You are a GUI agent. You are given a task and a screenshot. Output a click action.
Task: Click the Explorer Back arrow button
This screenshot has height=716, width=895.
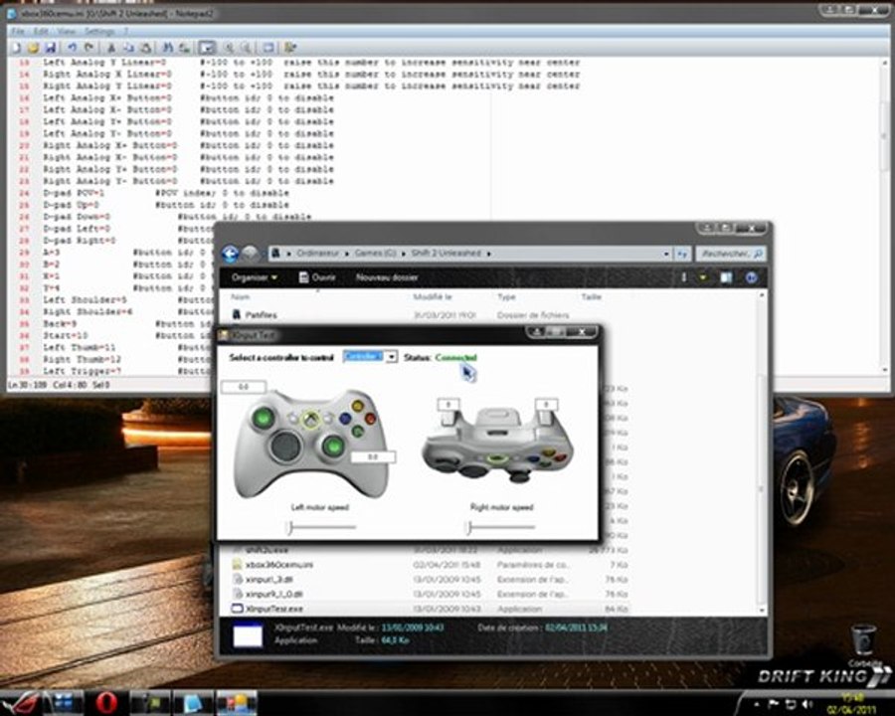(231, 254)
